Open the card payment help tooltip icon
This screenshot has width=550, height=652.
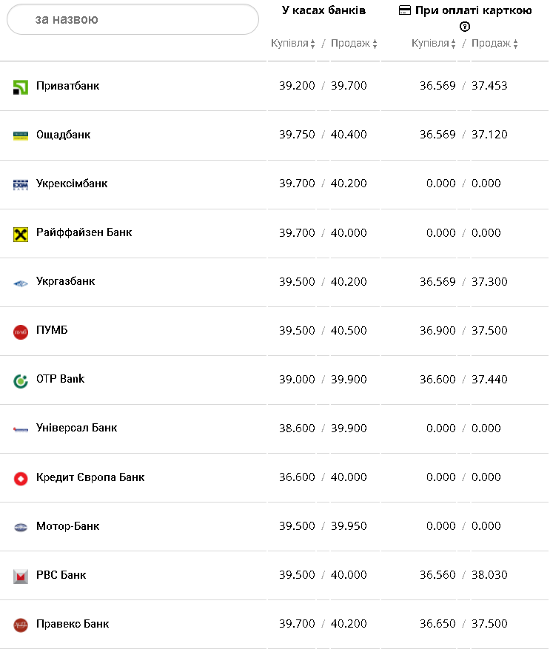(x=465, y=27)
